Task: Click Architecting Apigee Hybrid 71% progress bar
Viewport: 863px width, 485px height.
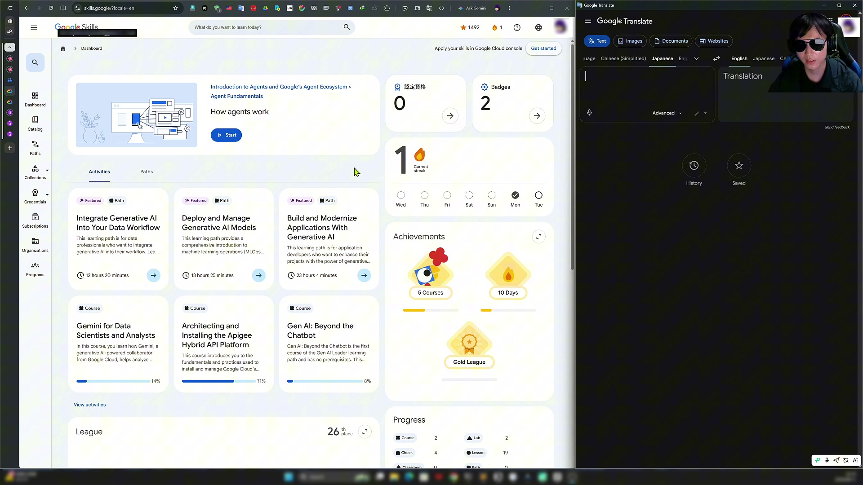Action: [218, 381]
